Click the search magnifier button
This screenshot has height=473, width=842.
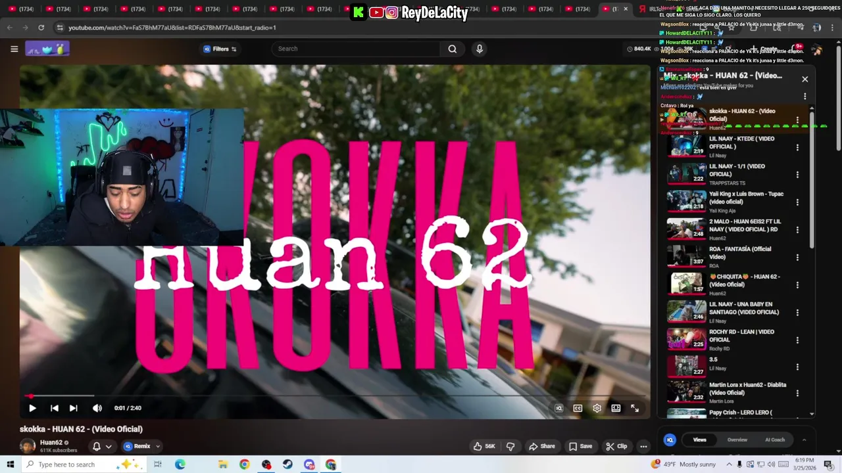point(452,49)
